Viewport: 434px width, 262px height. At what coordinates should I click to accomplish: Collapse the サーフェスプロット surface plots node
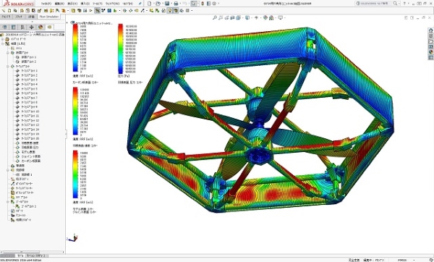(8, 67)
